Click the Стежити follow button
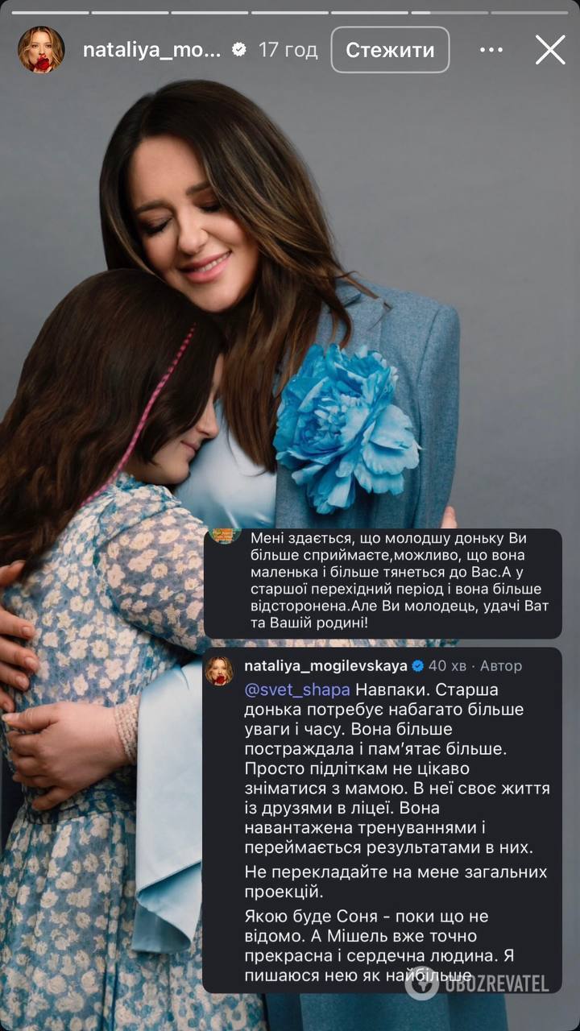 pyautogui.click(x=390, y=50)
